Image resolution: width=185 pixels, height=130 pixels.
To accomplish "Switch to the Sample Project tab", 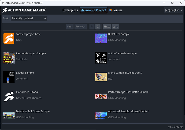I will 94,10.
